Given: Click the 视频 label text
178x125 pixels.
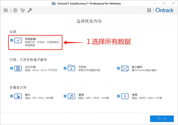Looking at the screenshot, I should [134, 95].
